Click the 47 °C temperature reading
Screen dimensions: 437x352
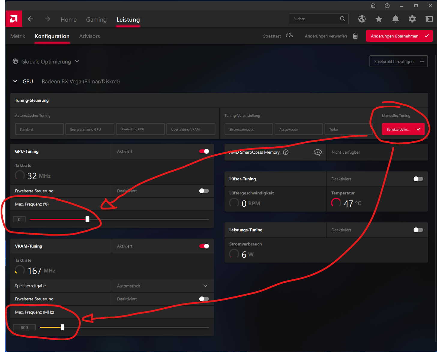(x=352, y=203)
